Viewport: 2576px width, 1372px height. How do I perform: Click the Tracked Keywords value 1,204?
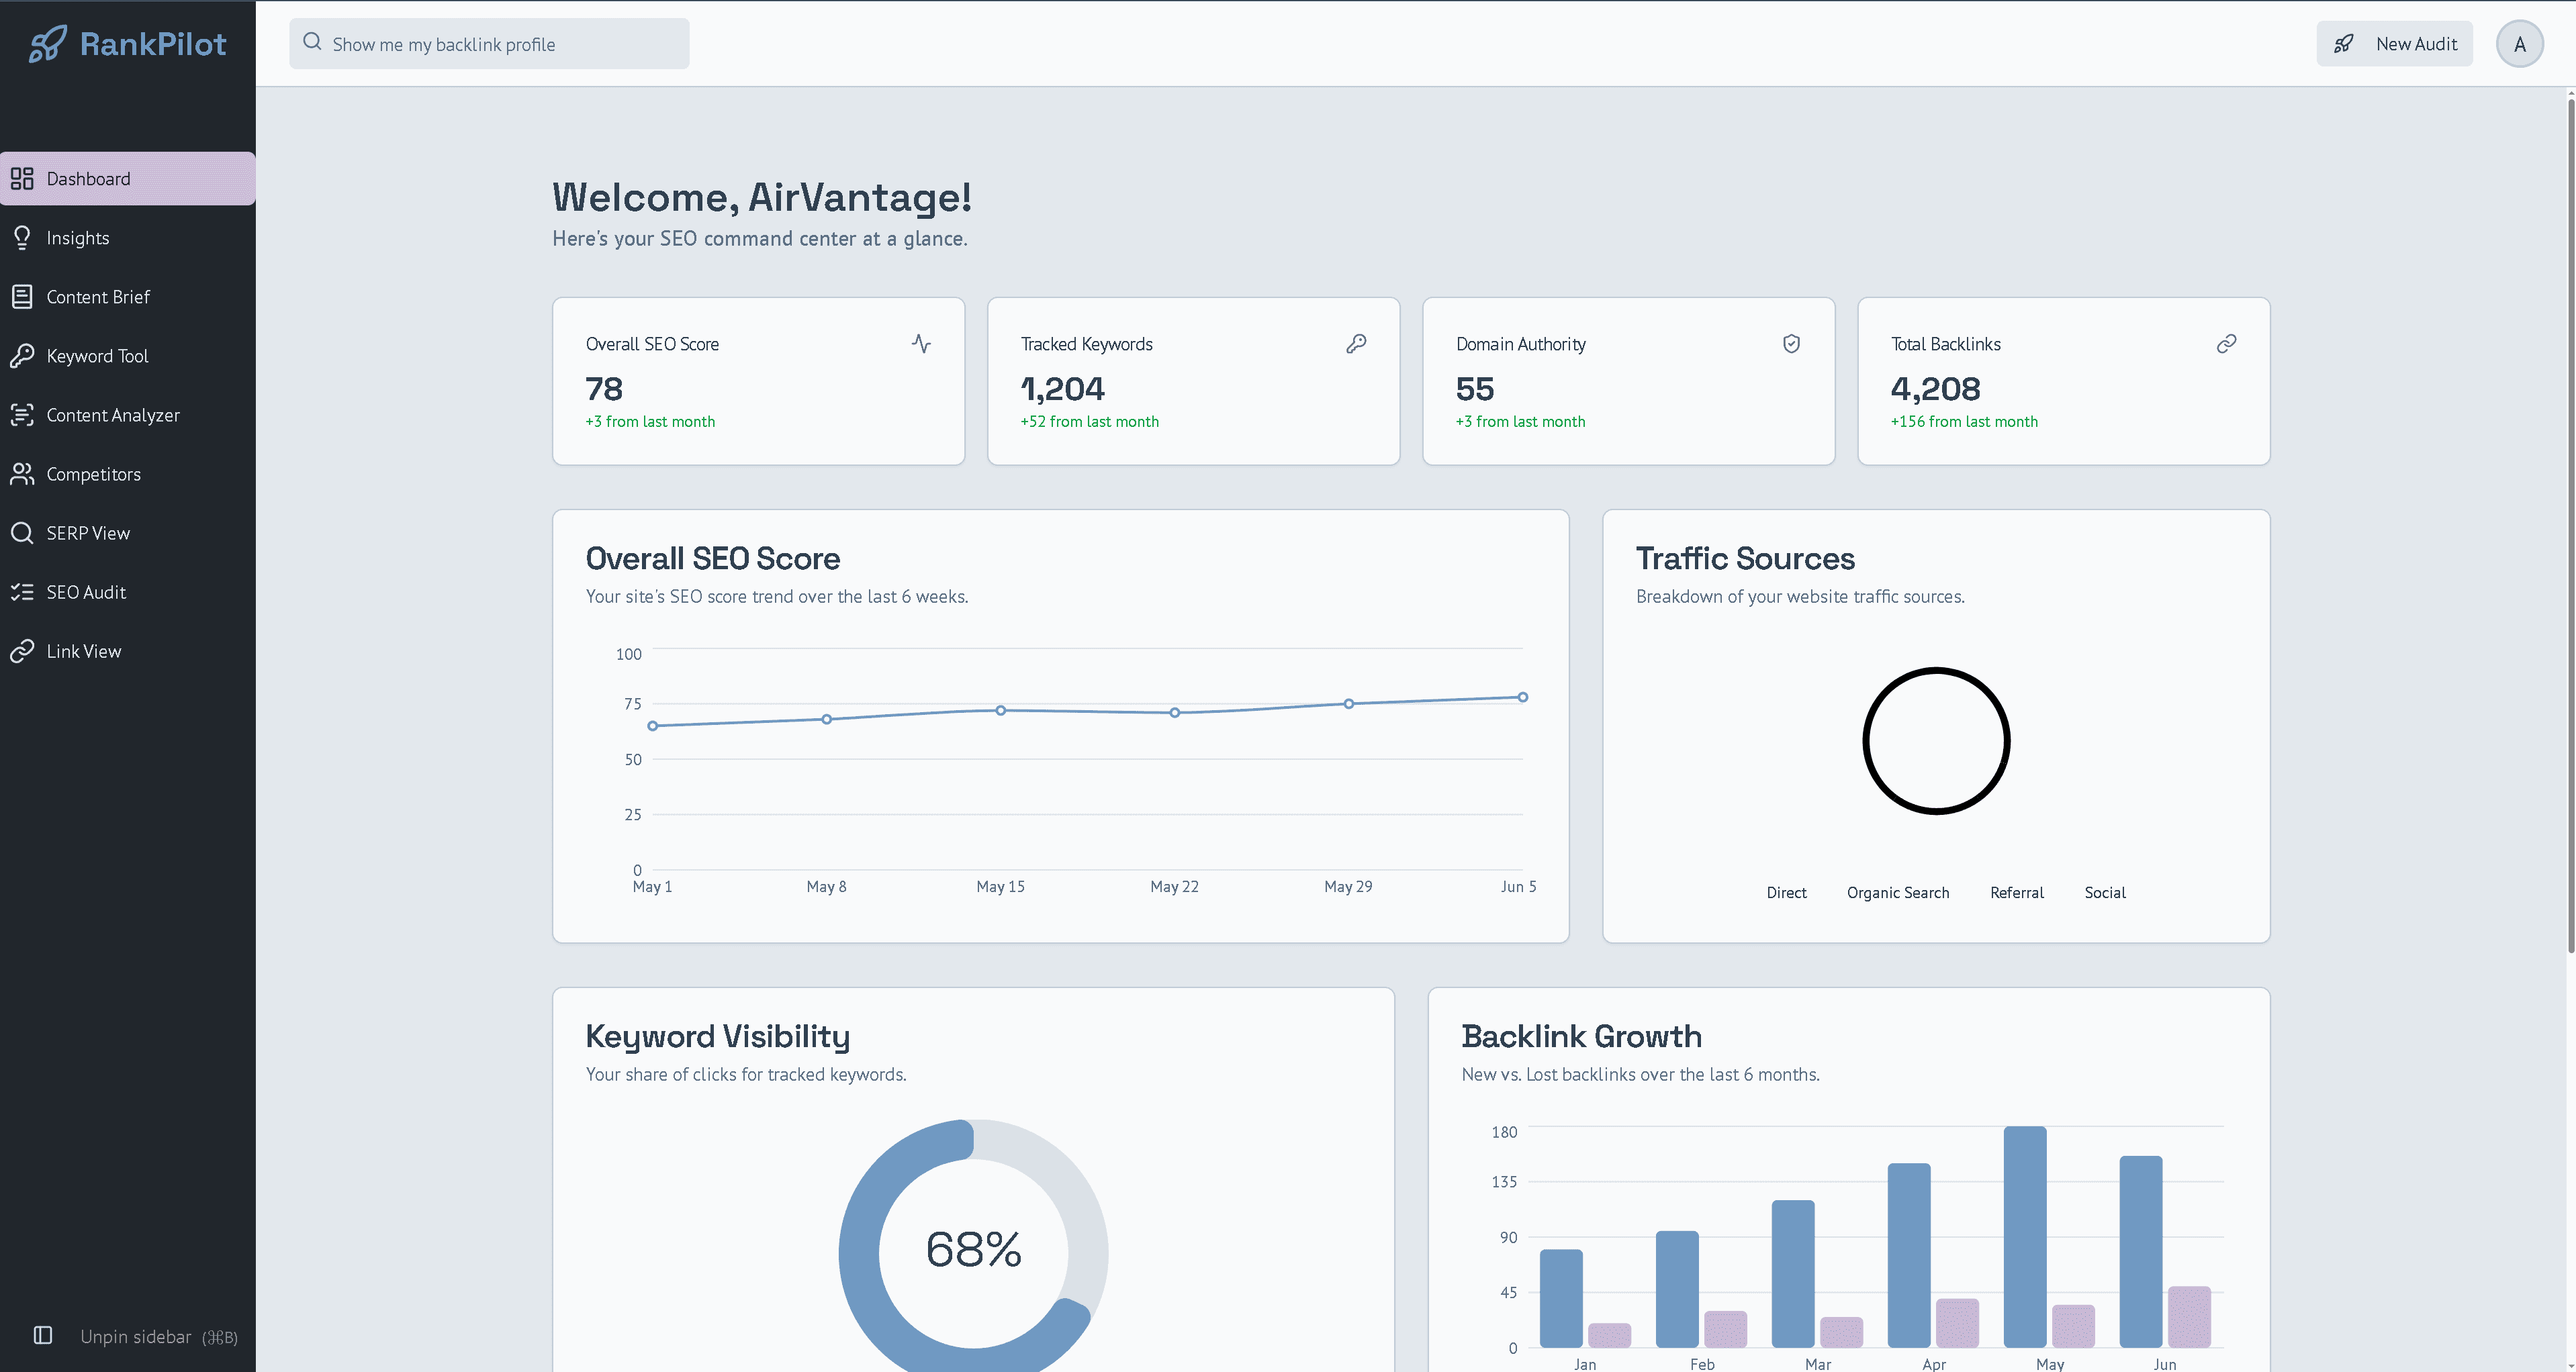(1062, 389)
